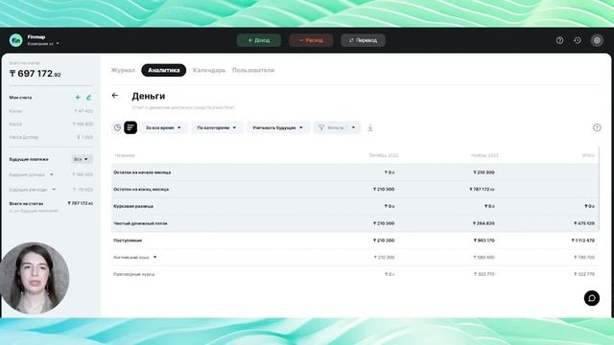Screen dimensions: 614x345
Task: Click the Чистый денежный поток row label
Action: 140,223
